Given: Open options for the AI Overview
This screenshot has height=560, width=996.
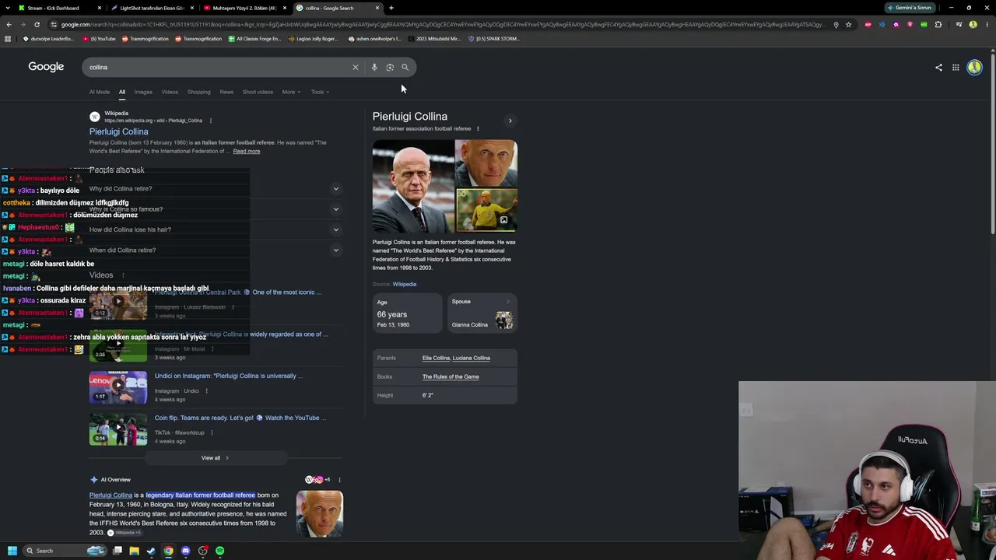Looking at the screenshot, I should tap(339, 480).
